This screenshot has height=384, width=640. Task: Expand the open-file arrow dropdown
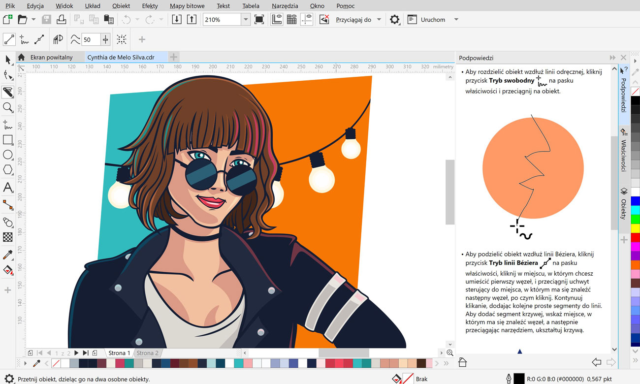coord(33,20)
